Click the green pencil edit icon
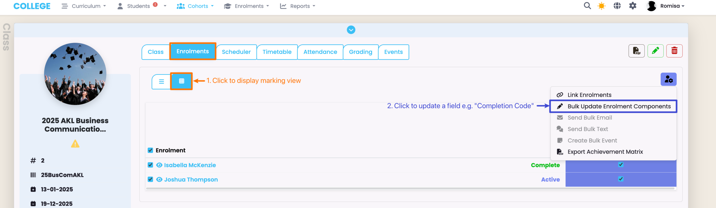 click(x=655, y=51)
